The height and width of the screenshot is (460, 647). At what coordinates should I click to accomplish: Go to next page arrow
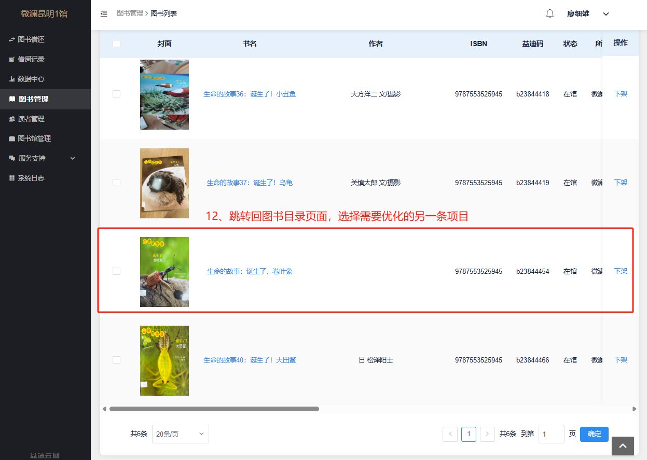point(487,434)
